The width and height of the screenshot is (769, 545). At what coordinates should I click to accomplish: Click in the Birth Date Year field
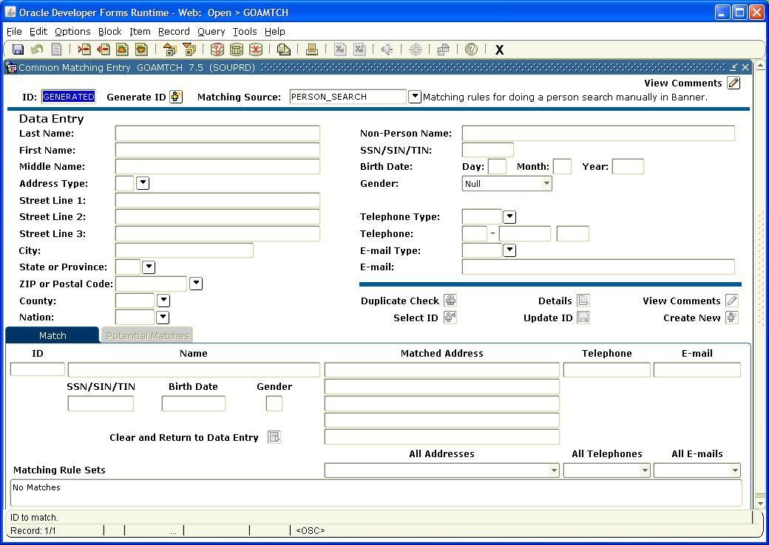(628, 166)
